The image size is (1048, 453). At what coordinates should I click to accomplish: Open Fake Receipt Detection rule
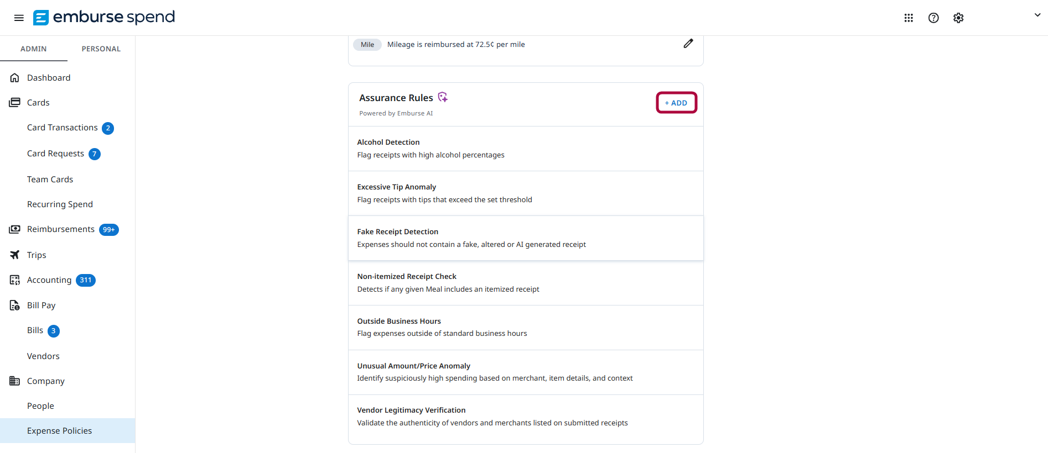(x=526, y=238)
